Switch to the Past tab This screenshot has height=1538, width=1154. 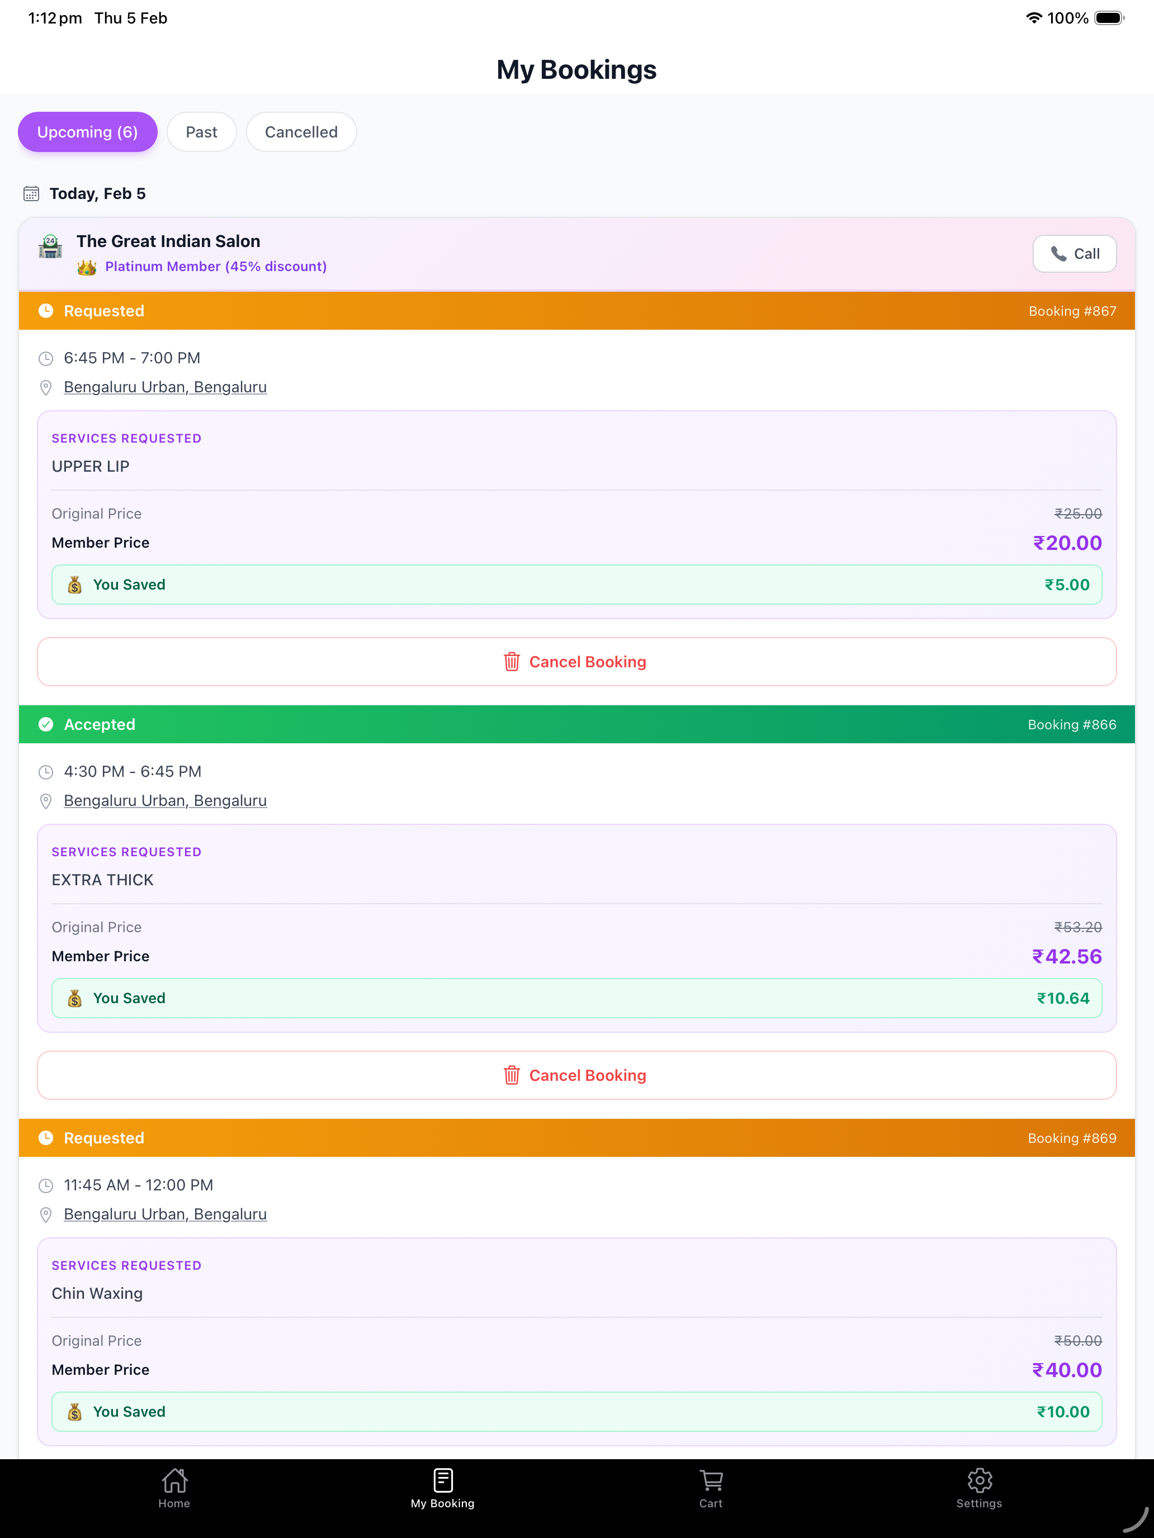[x=202, y=132]
